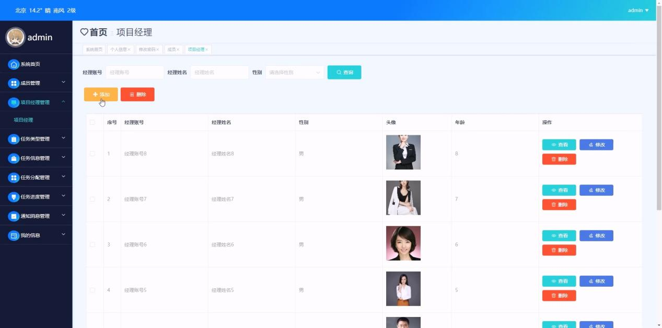The height and width of the screenshot is (328, 662).
Task: Click the 系统首页 home icon in sidebar
Action: tap(14, 64)
